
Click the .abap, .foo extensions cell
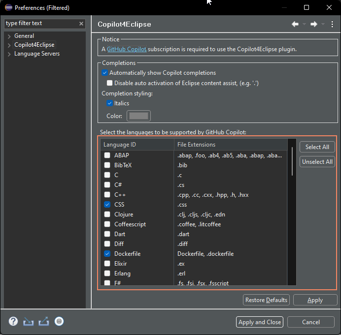230,155
